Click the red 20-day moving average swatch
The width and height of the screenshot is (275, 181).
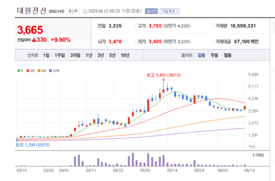(28, 71)
